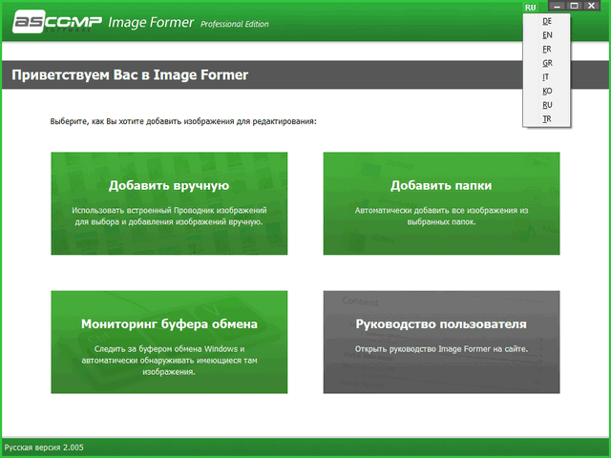Choose FR in the language menu
This screenshot has height=458, width=611.
pos(547,49)
